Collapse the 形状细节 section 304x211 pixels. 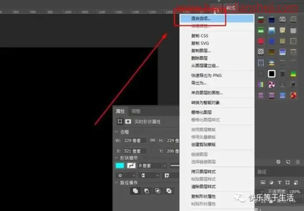pyautogui.click(x=116, y=158)
